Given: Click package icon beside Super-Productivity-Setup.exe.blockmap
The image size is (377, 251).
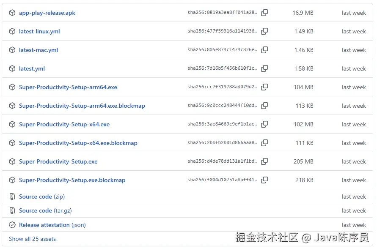Looking at the screenshot, I should (x=12, y=180).
